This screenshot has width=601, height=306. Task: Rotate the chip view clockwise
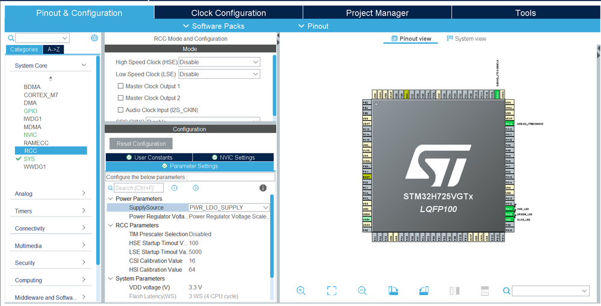pos(393,291)
